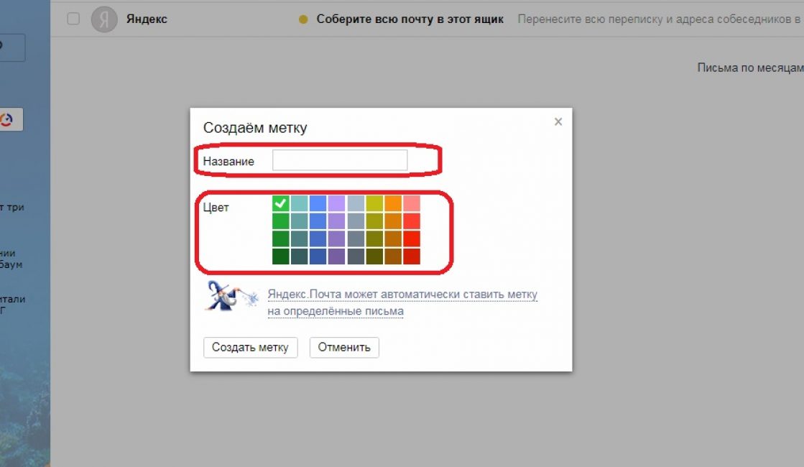
Task: Pick the darkest teal color swatch
Action: tap(299, 256)
